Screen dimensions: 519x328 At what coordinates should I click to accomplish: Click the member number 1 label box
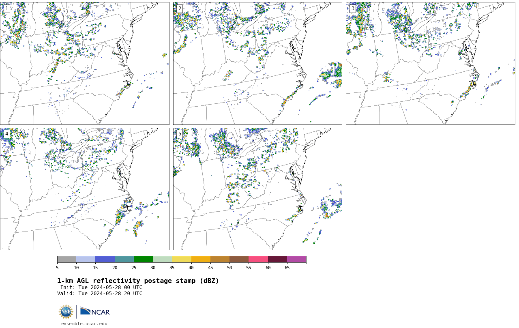(x=6, y=9)
